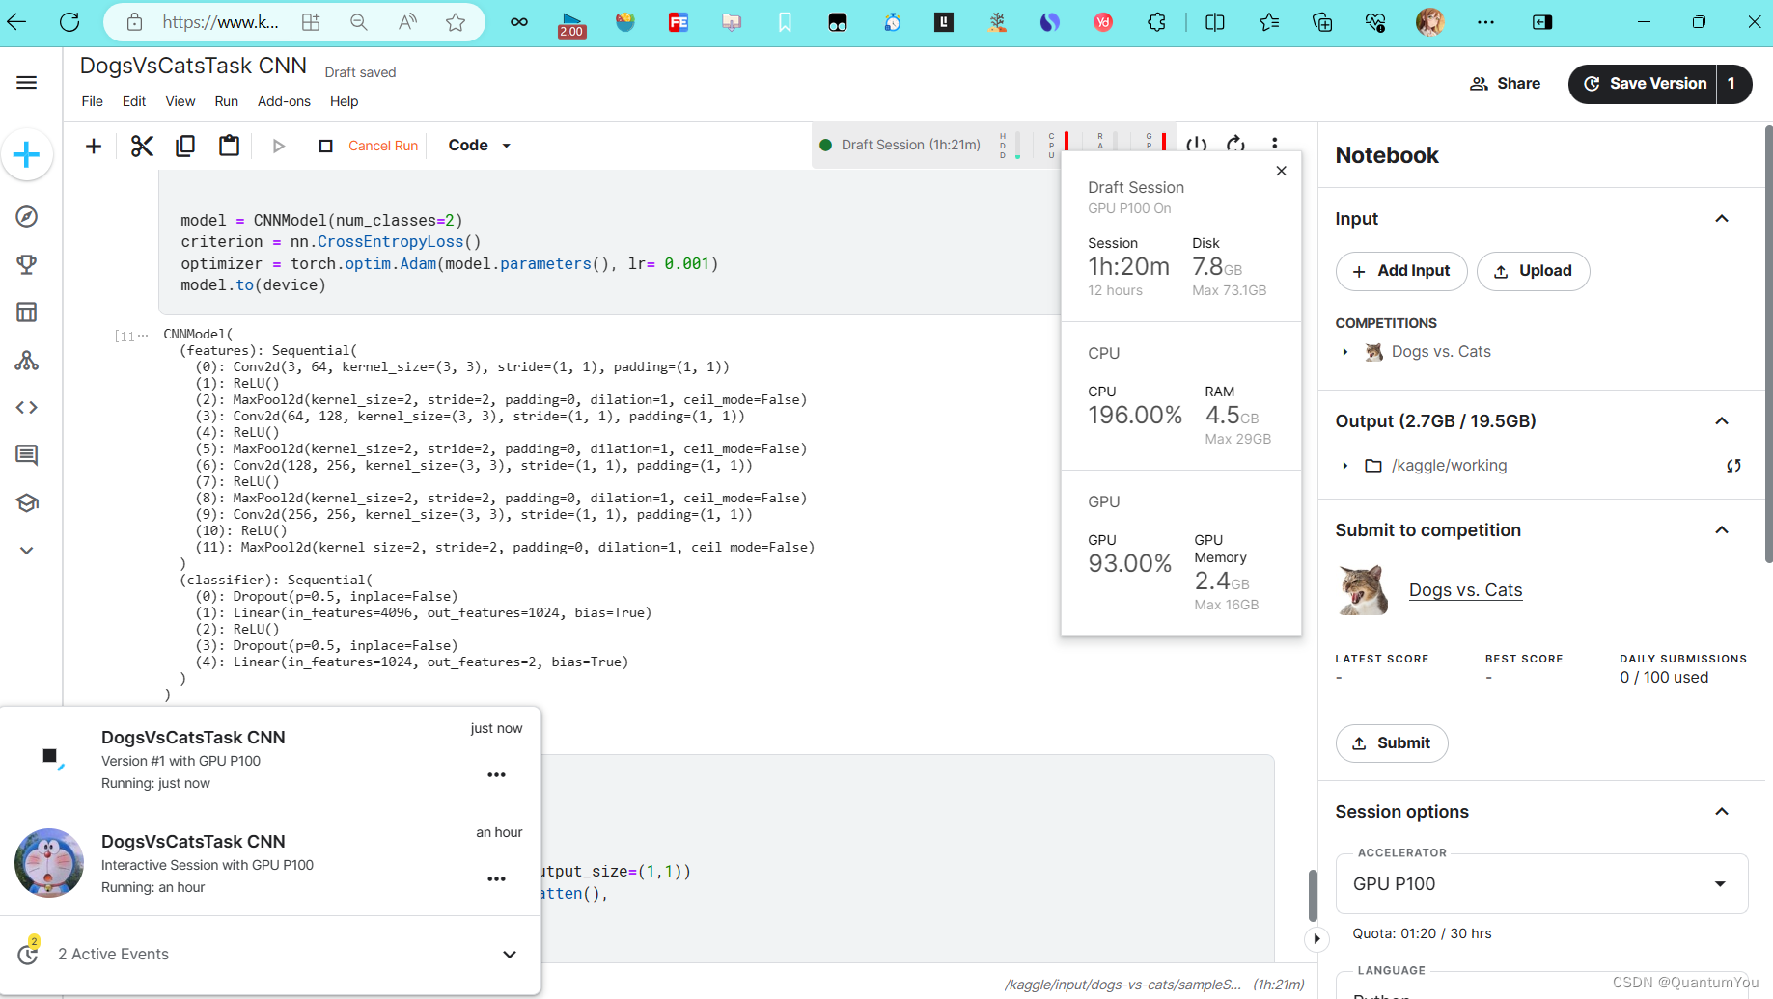Open browser extensions puzzle icon
This screenshot has height=999, width=1773.
tap(1156, 21)
